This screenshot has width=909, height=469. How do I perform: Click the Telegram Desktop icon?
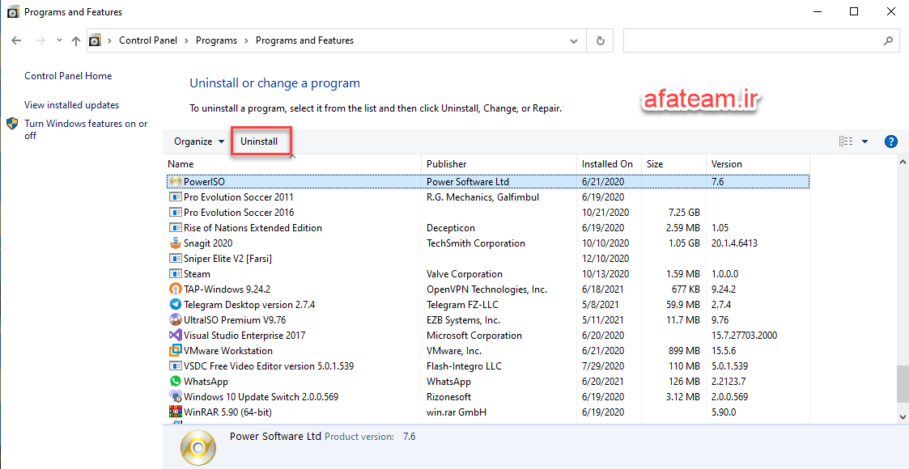(x=175, y=305)
